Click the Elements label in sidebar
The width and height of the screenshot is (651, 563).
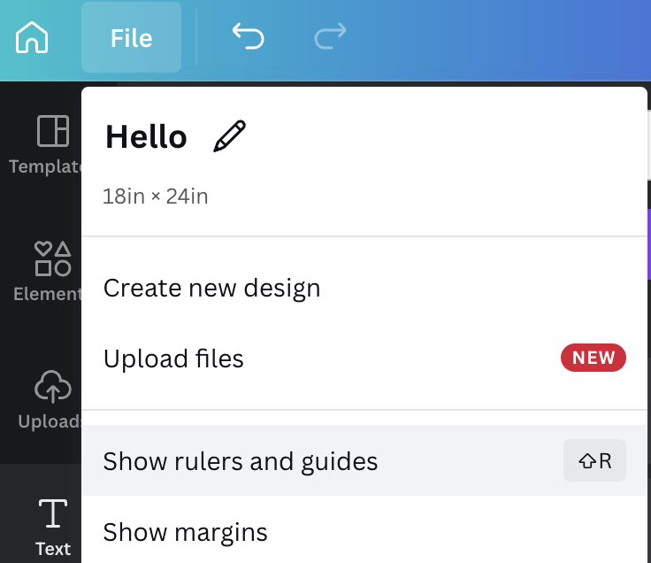coord(48,294)
